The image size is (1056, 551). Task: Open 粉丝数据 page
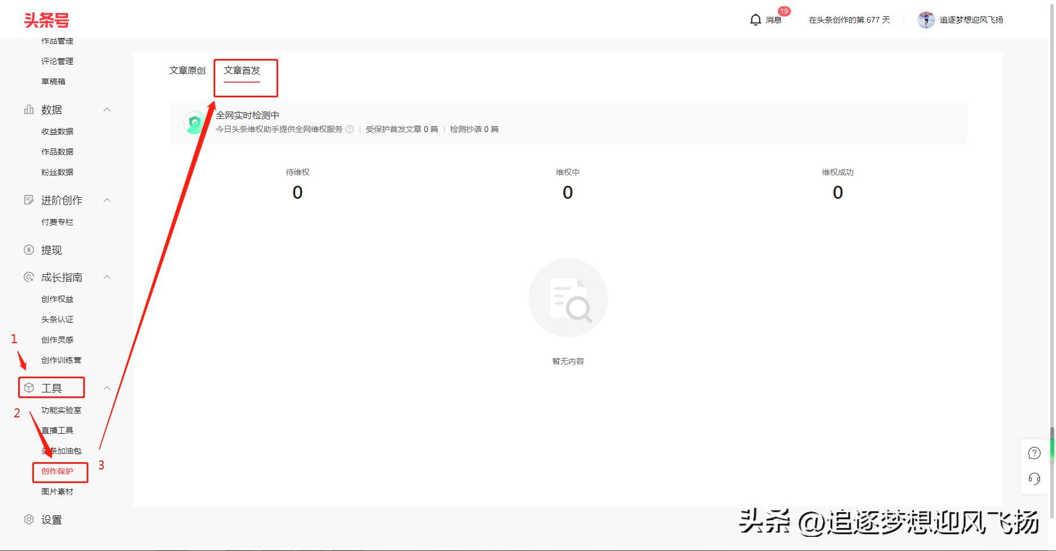tap(57, 172)
